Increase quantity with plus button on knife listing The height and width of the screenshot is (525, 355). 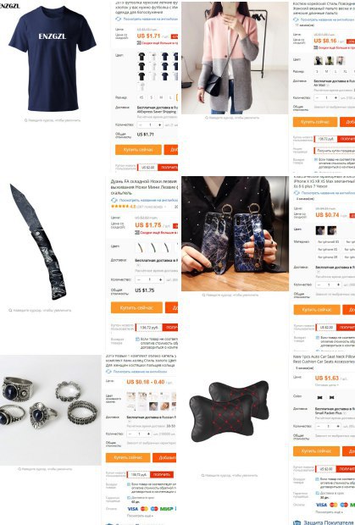(x=160, y=279)
